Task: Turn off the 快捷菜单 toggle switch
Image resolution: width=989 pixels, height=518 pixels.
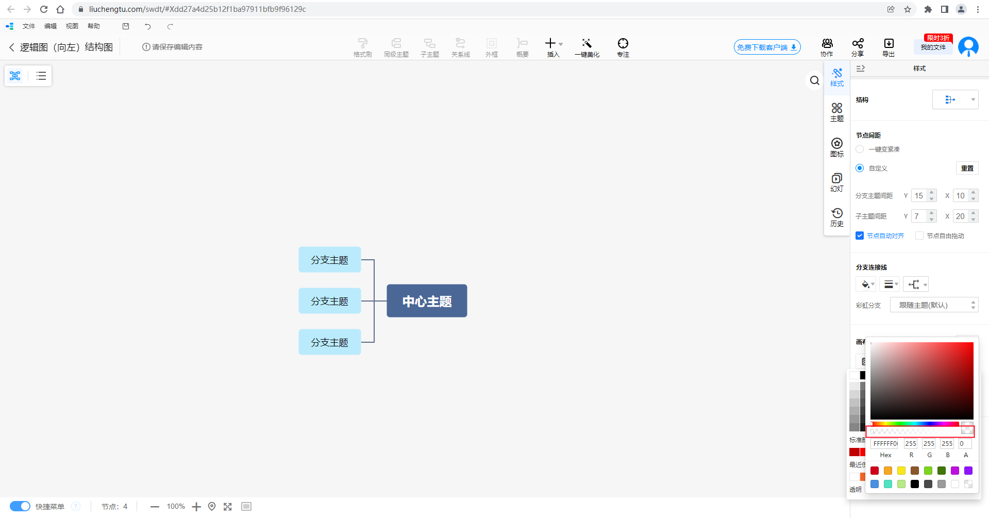Action: [20, 506]
